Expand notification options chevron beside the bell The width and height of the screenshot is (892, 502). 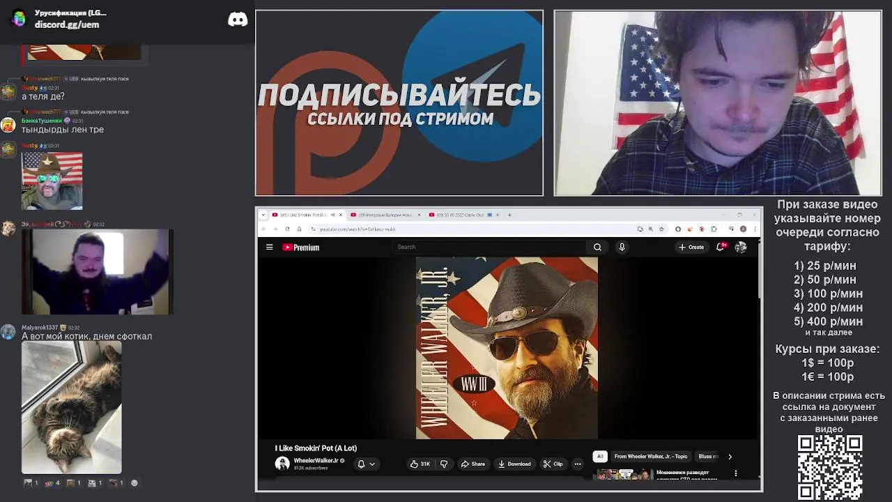pos(372,464)
